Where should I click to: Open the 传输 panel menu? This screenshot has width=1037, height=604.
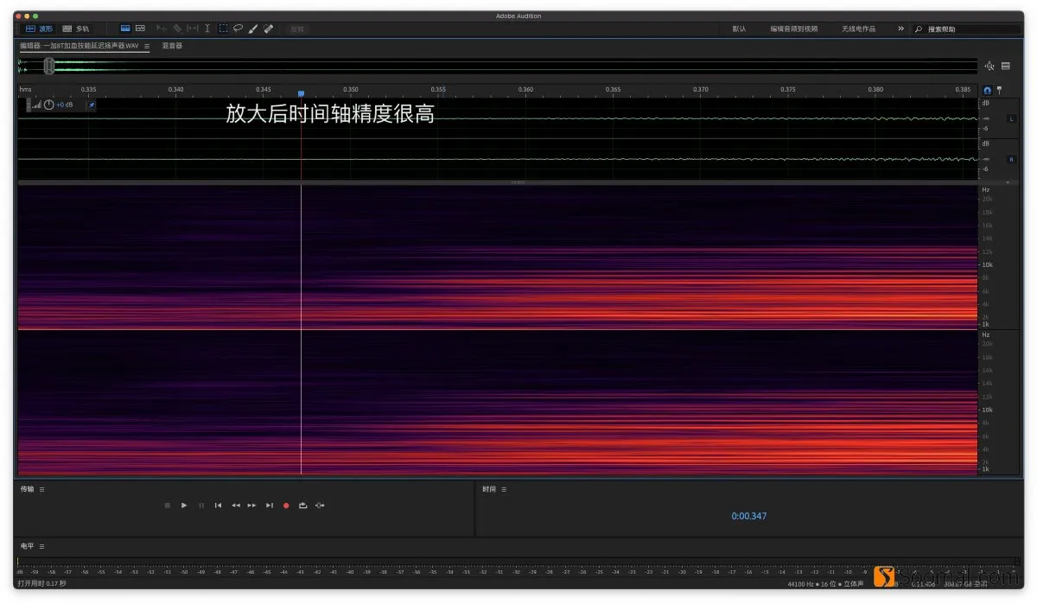(x=41, y=489)
